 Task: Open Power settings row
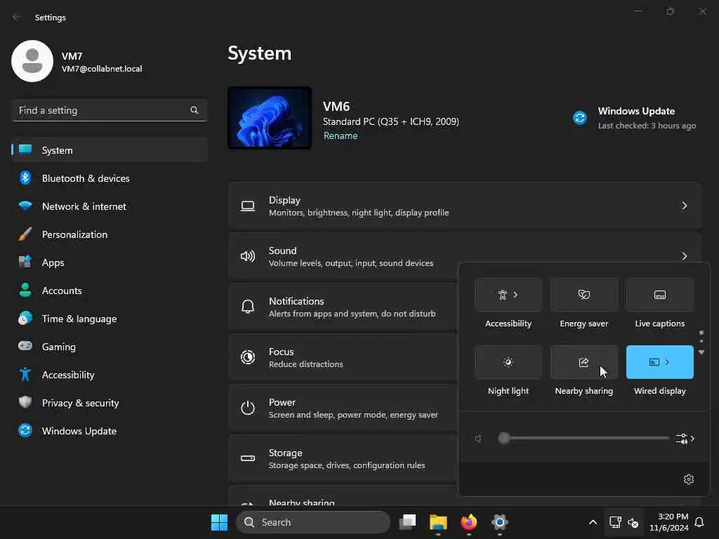pos(343,408)
